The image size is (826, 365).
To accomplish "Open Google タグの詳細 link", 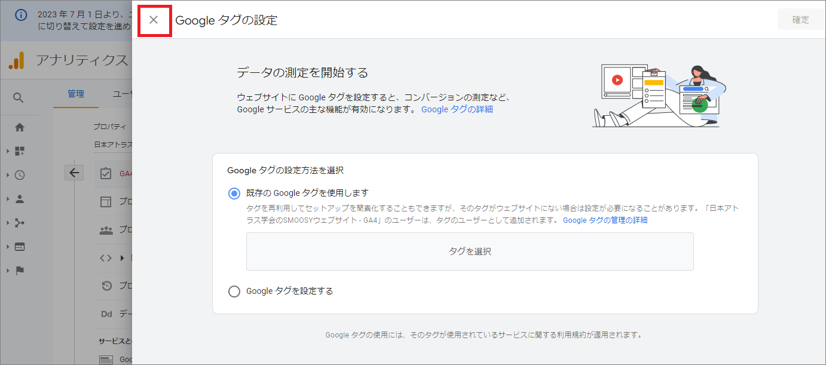I will click(x=457, y=109).
